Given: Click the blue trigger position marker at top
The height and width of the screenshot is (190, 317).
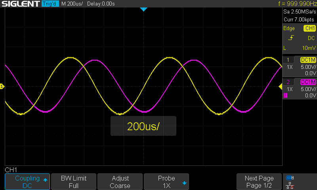Looking at the screenshot, I should tap(143, 9).
